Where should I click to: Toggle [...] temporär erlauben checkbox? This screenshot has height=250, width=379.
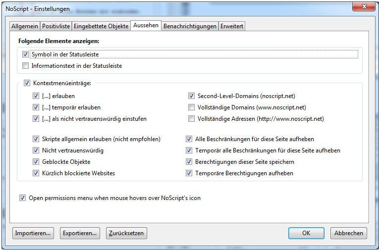pyautogui.click(x=36, y=107)
